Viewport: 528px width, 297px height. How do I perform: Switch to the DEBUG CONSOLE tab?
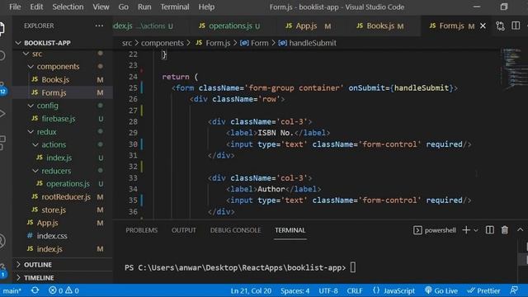235,230
